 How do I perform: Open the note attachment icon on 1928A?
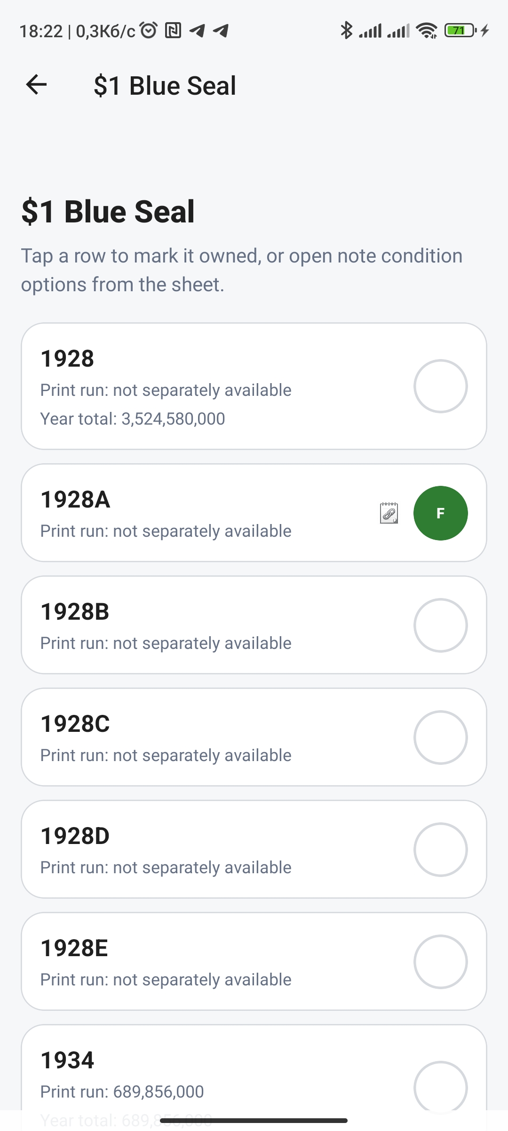click(389, 513)
